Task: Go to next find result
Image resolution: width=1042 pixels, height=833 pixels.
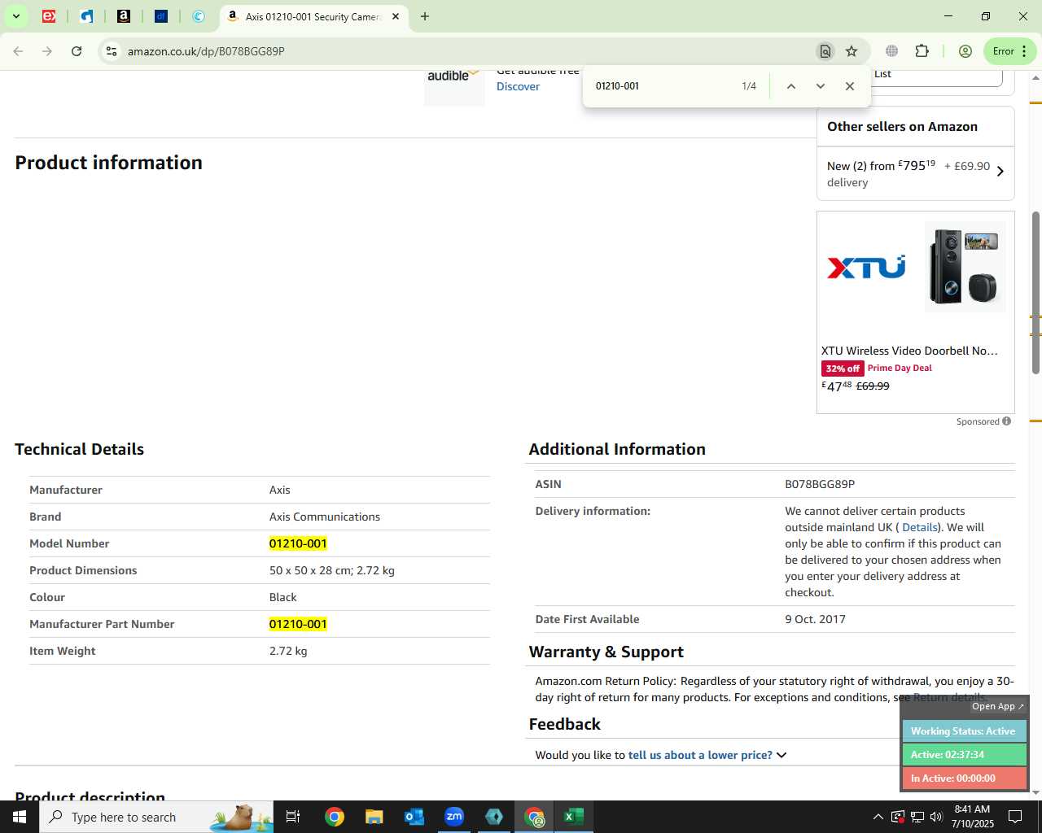Action: [821, 86]
